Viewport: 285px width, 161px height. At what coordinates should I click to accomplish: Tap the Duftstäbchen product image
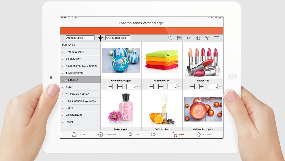pos(162,109)
